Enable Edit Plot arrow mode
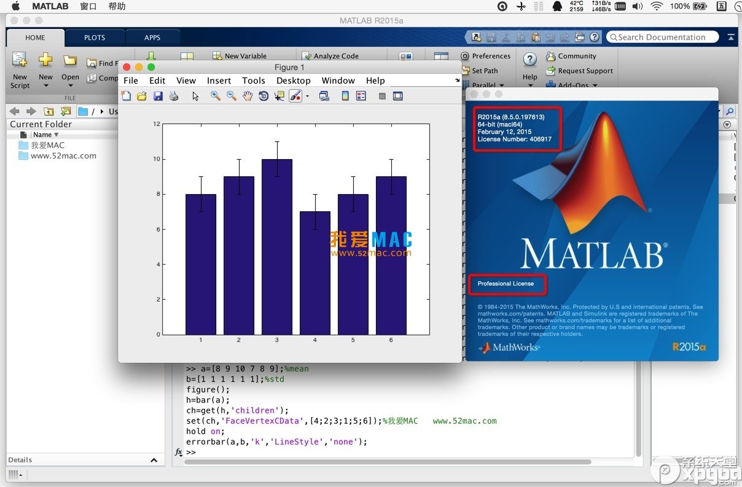 tap(195, 96)
